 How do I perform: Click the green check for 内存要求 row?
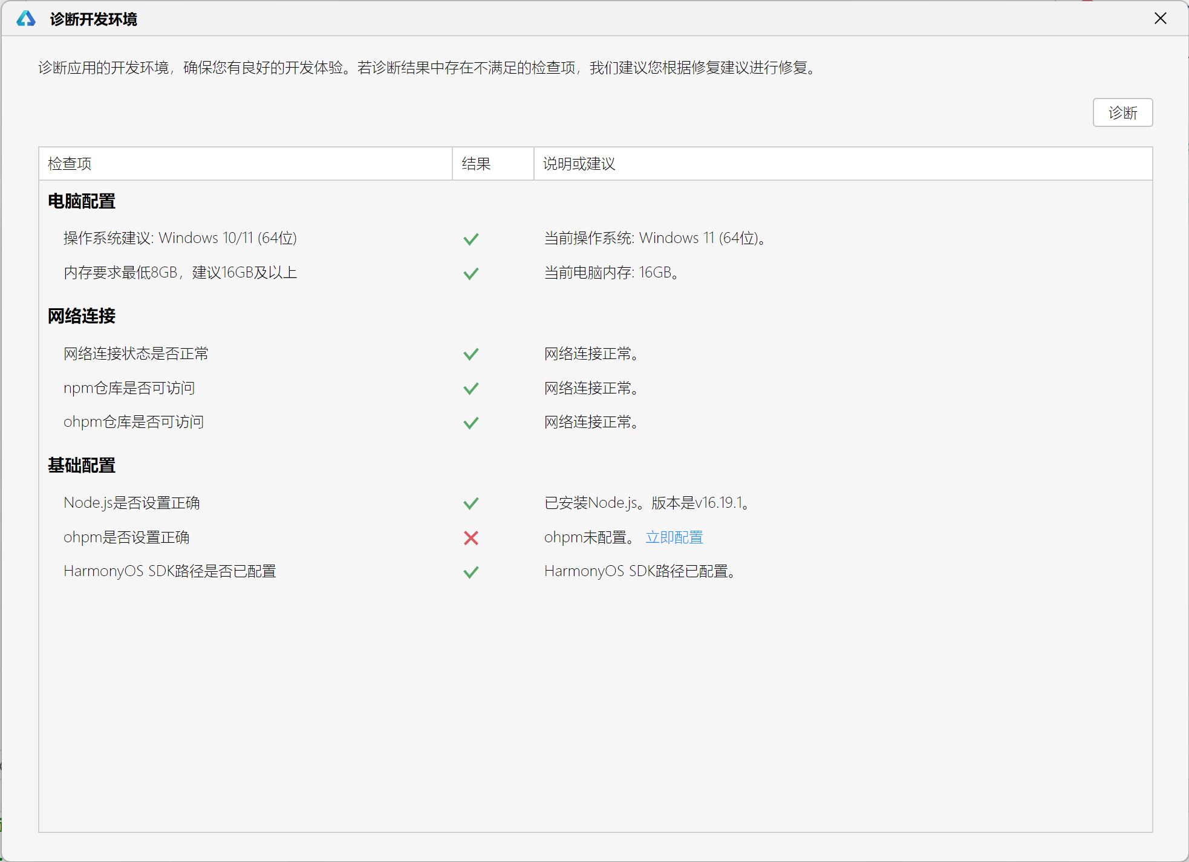pyautogui.click(x=471, y=273)
